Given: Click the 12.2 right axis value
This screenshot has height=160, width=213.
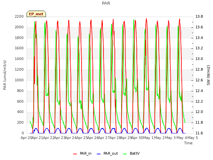Looking at the screenshot, I should 199,101.
